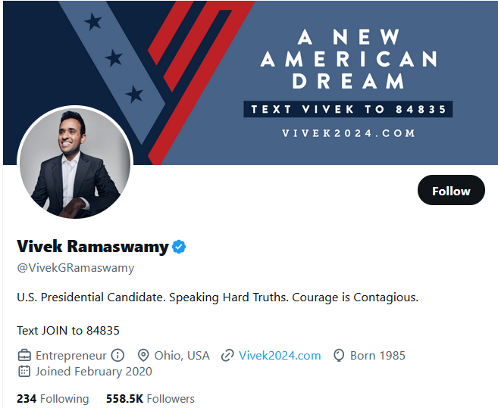The width and height of the screenshot is (498, 408).
Task: Click the Ohio, USA location text
Action: tap(182, 355)
